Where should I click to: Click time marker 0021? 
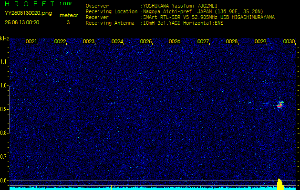[31, 41]
